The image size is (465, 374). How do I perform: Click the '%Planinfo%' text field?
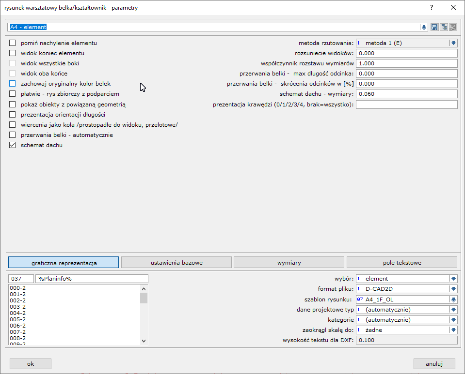pos(92,279)
